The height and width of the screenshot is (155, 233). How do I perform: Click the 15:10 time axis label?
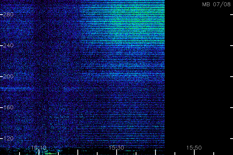click(x=39, y=148)
